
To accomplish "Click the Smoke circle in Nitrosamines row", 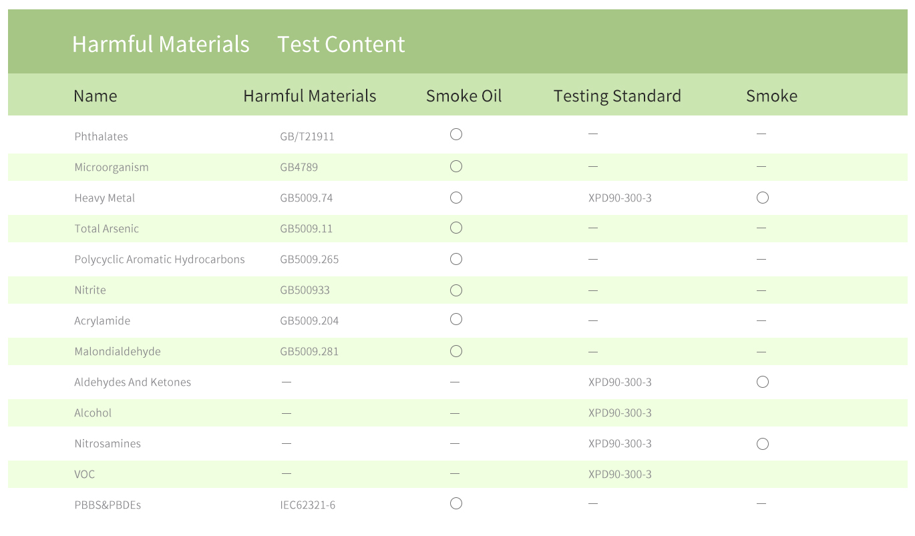I will coord(763,444).
